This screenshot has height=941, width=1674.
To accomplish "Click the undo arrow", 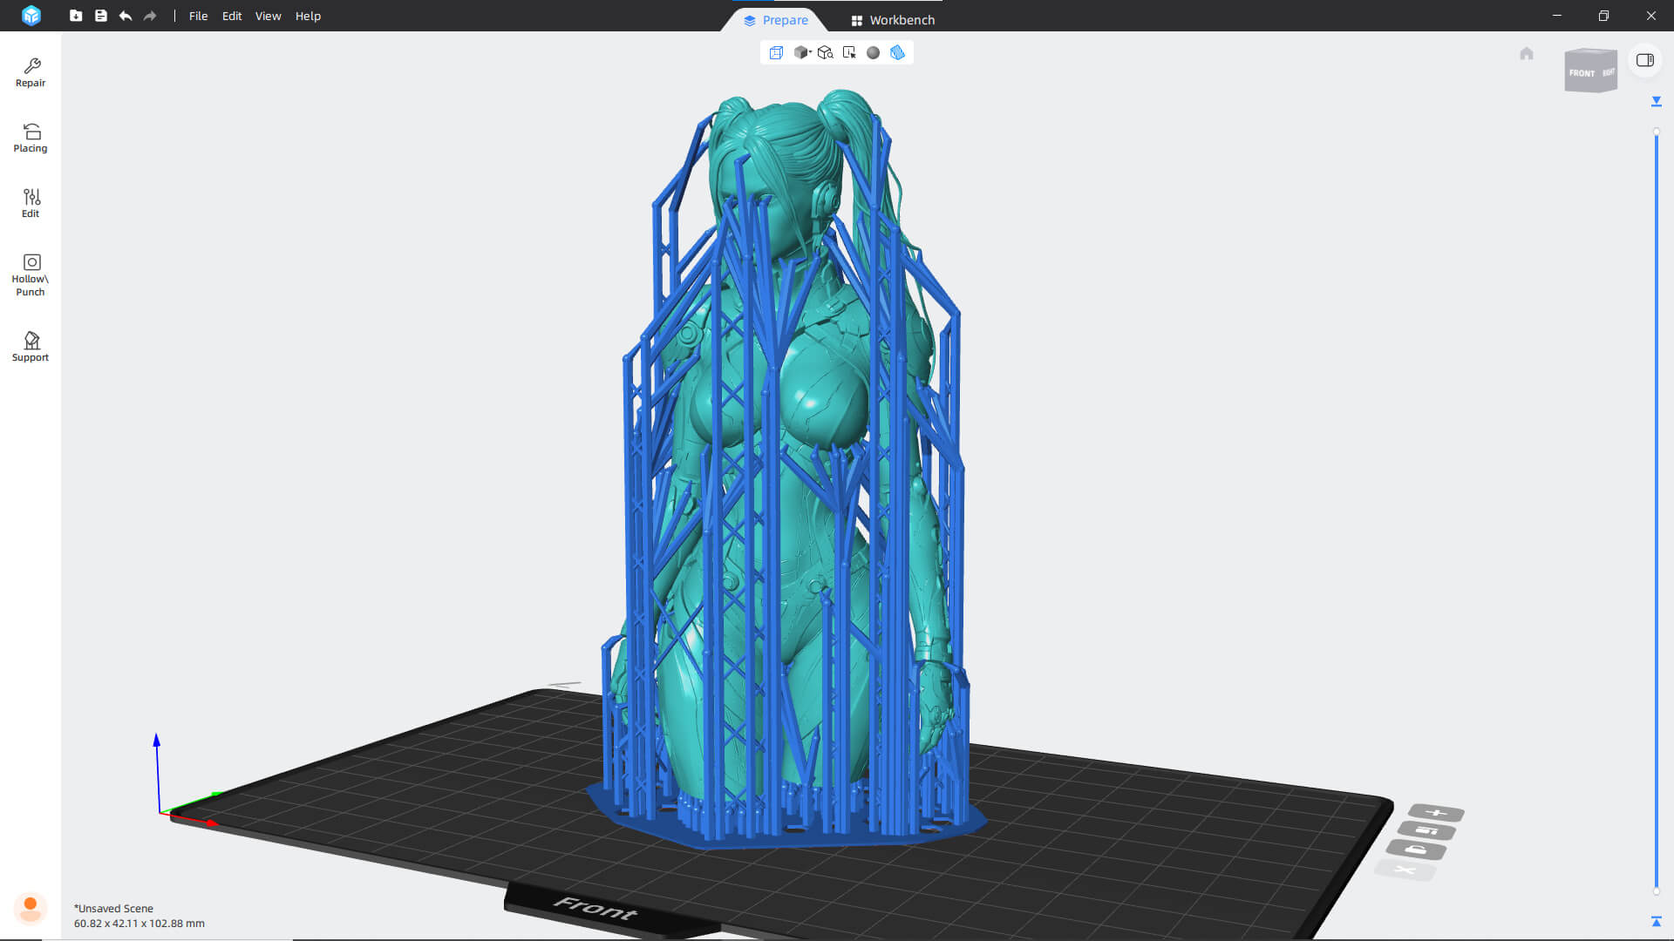I will coord(126,16).
